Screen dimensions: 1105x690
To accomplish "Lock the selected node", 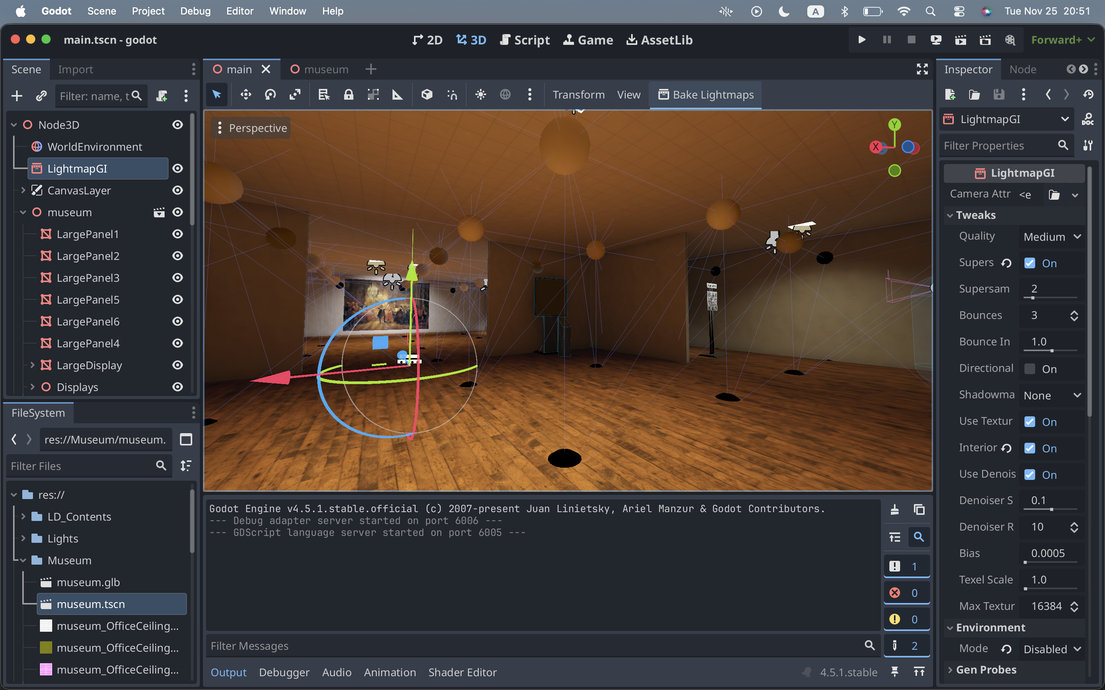I will tap(348, 94).
